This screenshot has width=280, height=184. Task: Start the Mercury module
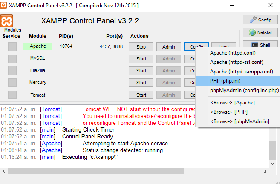pyautogui.click(x=141, y=83)
